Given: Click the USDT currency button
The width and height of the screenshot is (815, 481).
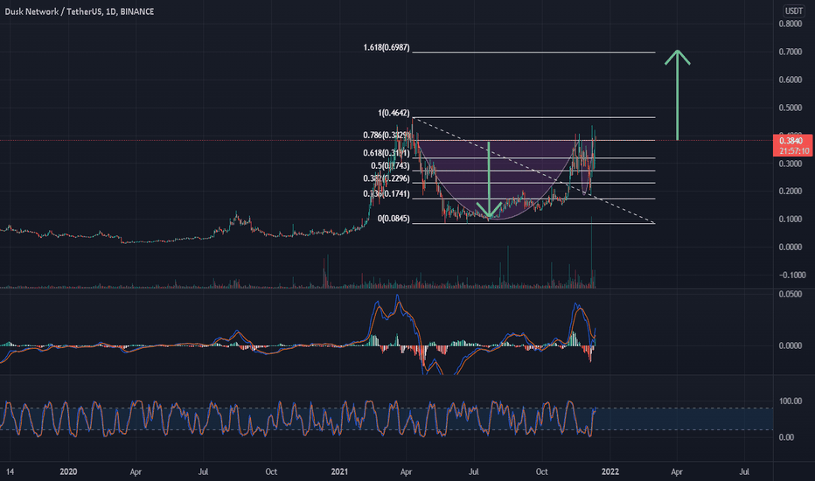Looking at the screenshot, I should tap(793, 10).
